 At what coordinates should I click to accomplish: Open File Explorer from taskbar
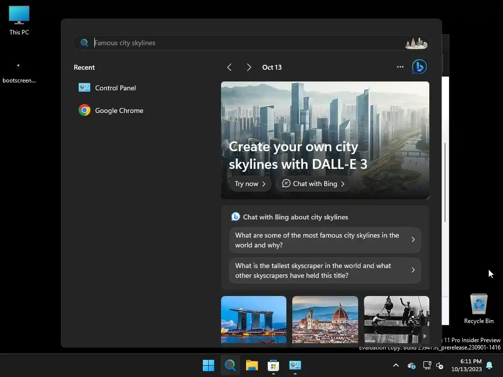tap(252, 365)
